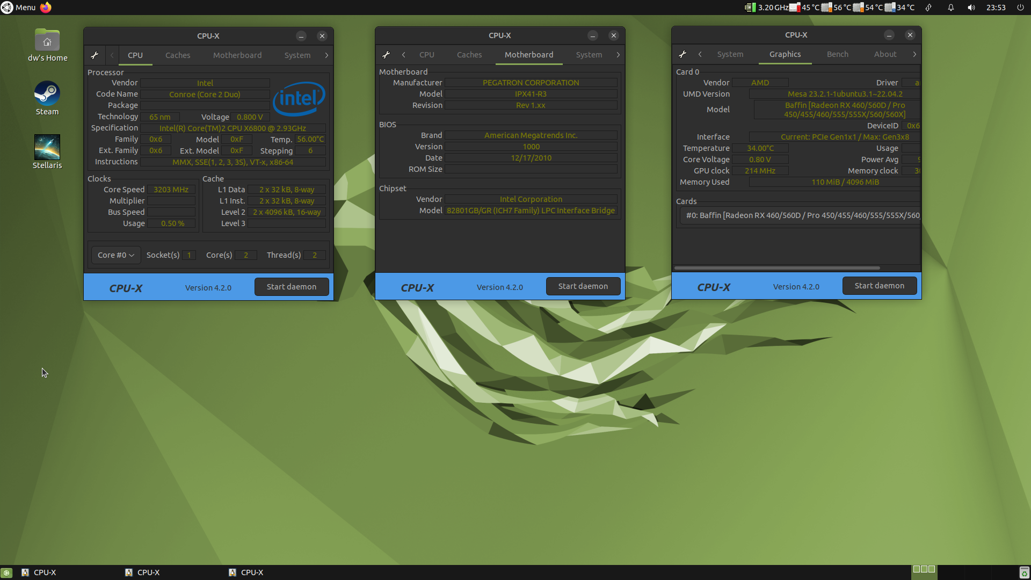Switch to Bench tab in Graphics window
Screen dimensions: 1031x580
tap(838, 54)
